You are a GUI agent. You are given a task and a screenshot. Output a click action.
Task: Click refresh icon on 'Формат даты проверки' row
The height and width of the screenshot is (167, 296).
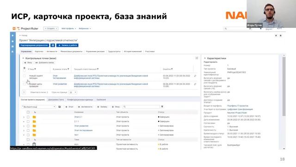[195, 84]
